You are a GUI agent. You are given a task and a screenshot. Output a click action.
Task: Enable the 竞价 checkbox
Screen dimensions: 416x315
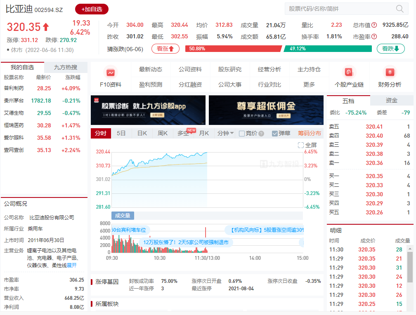242,134
